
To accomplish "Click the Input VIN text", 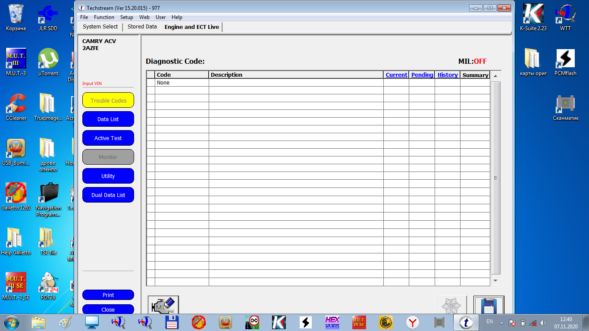I will (x=92, y=84).
